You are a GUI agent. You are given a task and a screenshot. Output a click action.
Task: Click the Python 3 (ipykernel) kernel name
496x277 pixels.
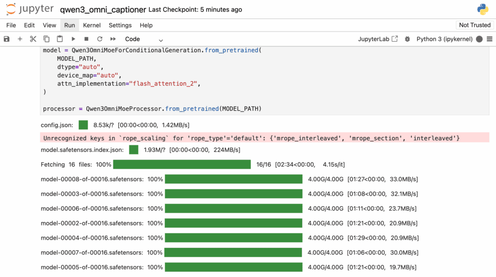click(444, 39)
